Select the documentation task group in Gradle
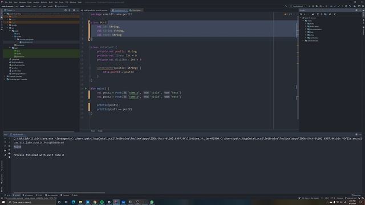 click(314, 29)
